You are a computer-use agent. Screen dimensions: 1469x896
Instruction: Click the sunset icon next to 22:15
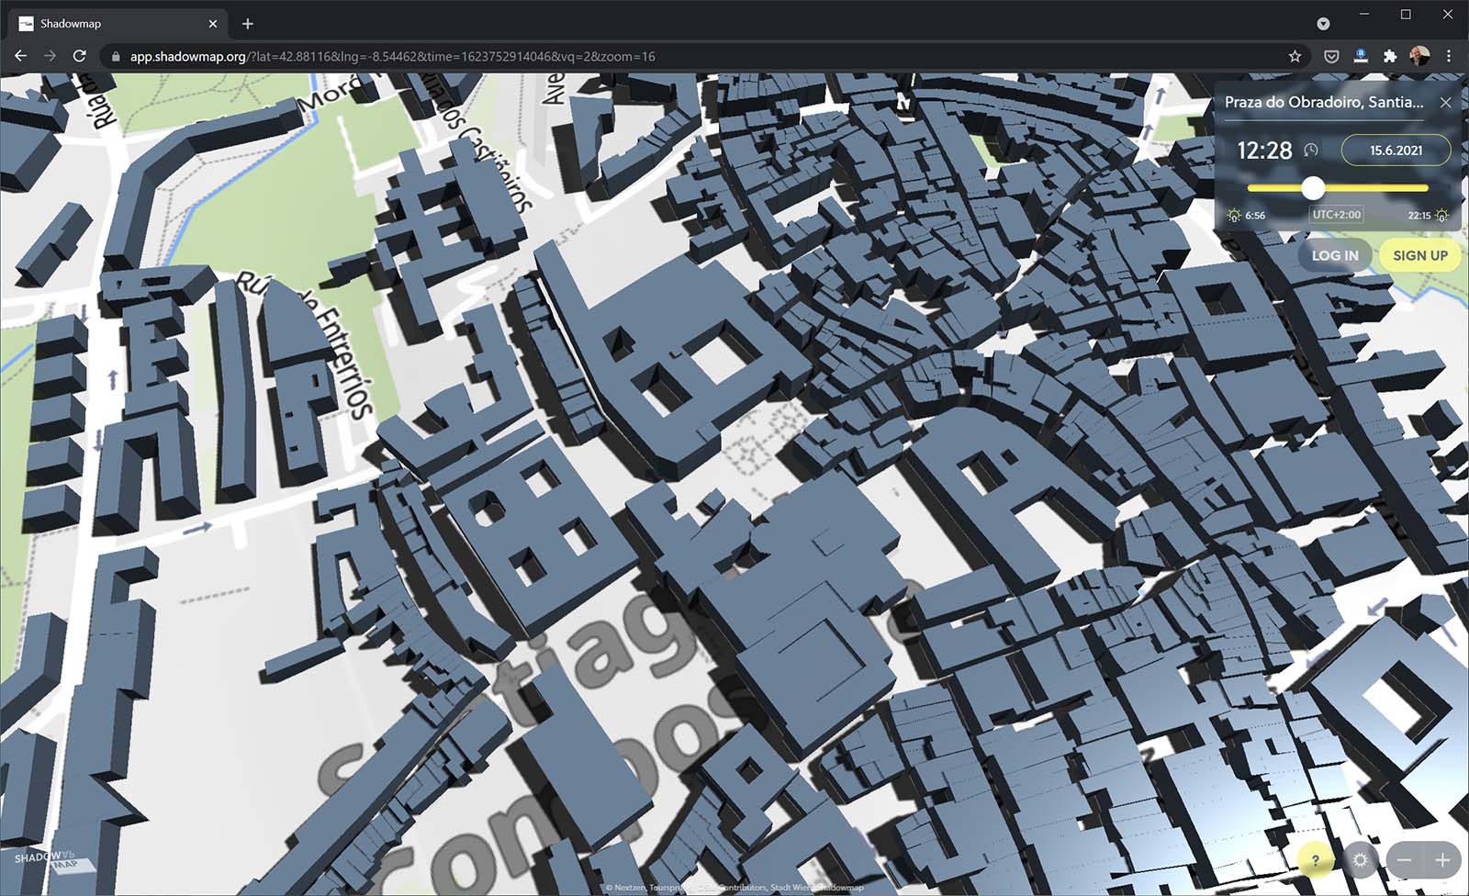click(x=1441, y=216)
